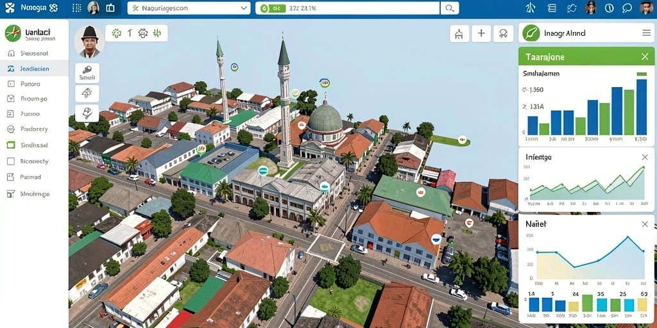
Task: Close the Naiiet chart panel
Action: [x=644, y=224]
